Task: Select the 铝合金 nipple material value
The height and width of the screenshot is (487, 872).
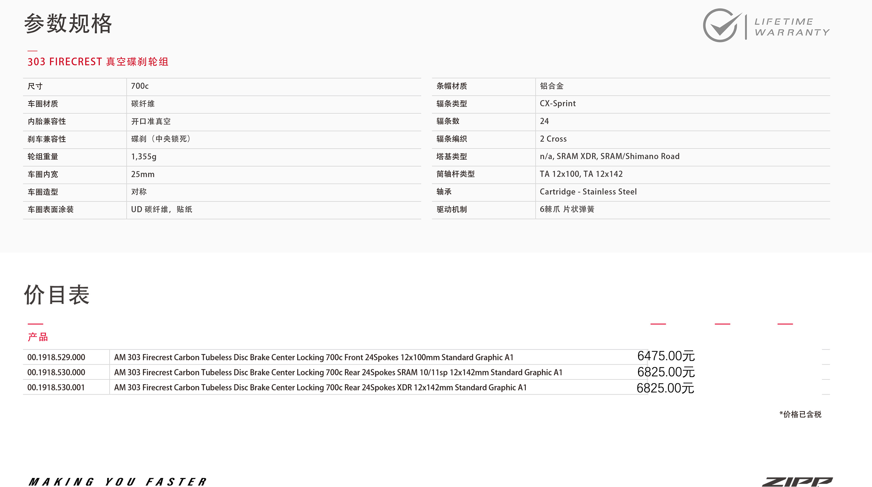Action: [552, 86]
